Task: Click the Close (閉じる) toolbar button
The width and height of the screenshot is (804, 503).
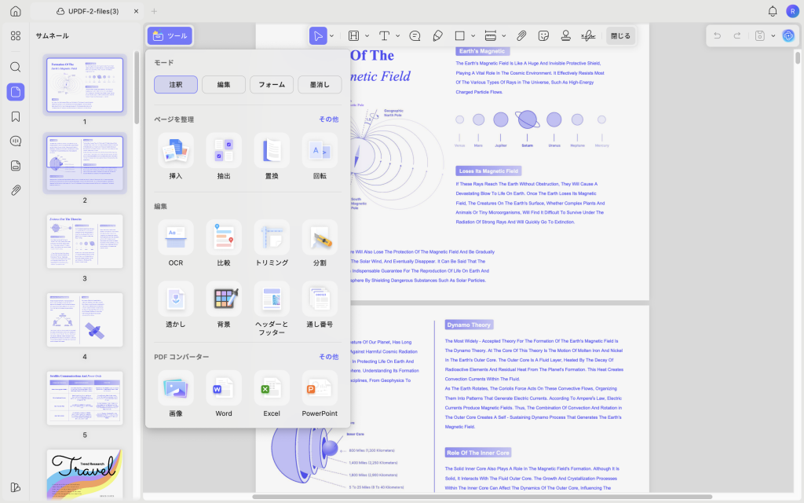Action: coord(620,36)
